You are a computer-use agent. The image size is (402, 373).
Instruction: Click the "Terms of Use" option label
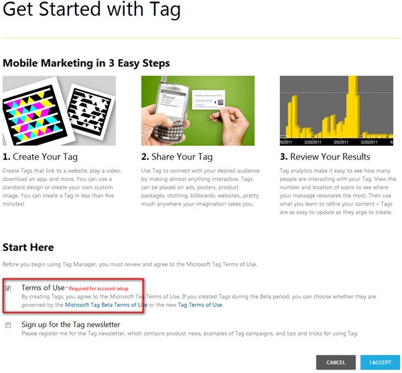pos(43,287)
